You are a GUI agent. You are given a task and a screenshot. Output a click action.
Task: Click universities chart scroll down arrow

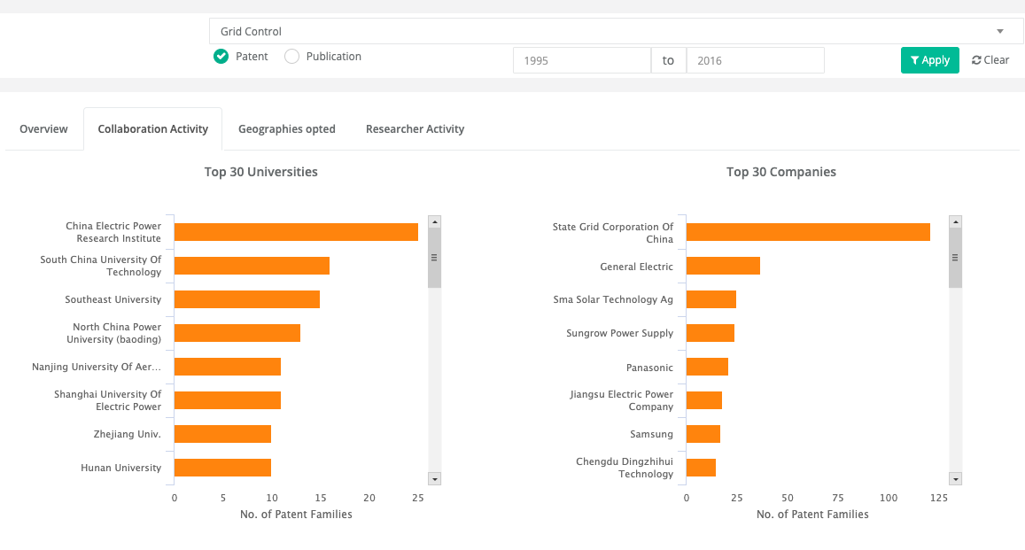(x=435, y=479)
